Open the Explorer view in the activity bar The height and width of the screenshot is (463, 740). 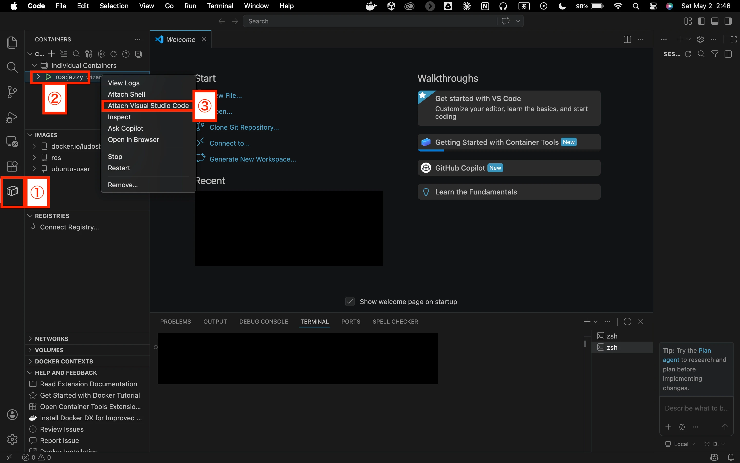(x=12, y=42)
